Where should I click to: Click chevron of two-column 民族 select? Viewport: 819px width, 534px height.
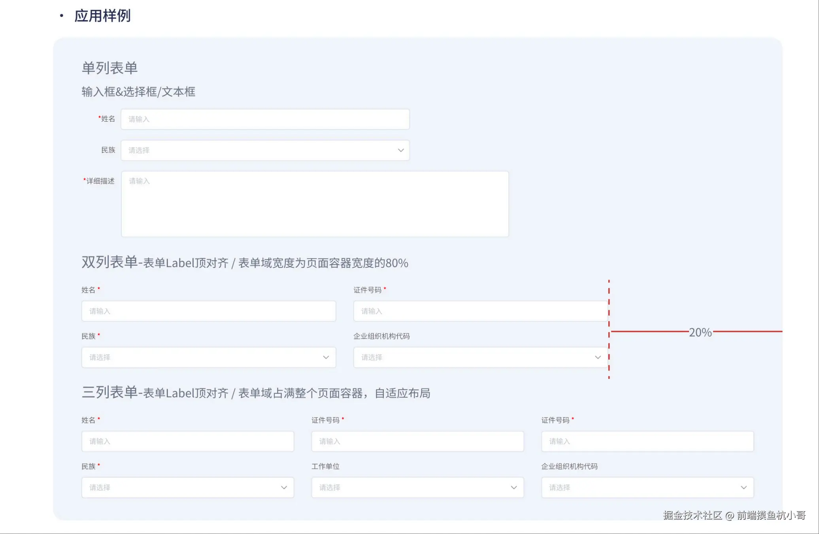click(326, 357)
